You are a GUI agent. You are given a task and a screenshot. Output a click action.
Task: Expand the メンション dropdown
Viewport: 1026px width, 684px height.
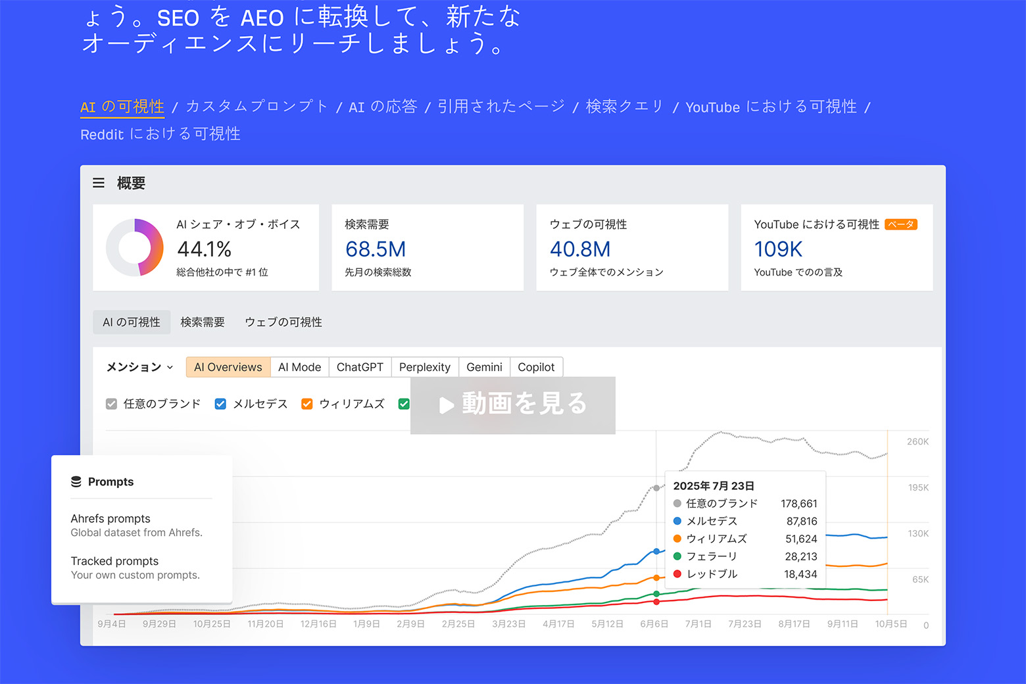coord(139,367)
